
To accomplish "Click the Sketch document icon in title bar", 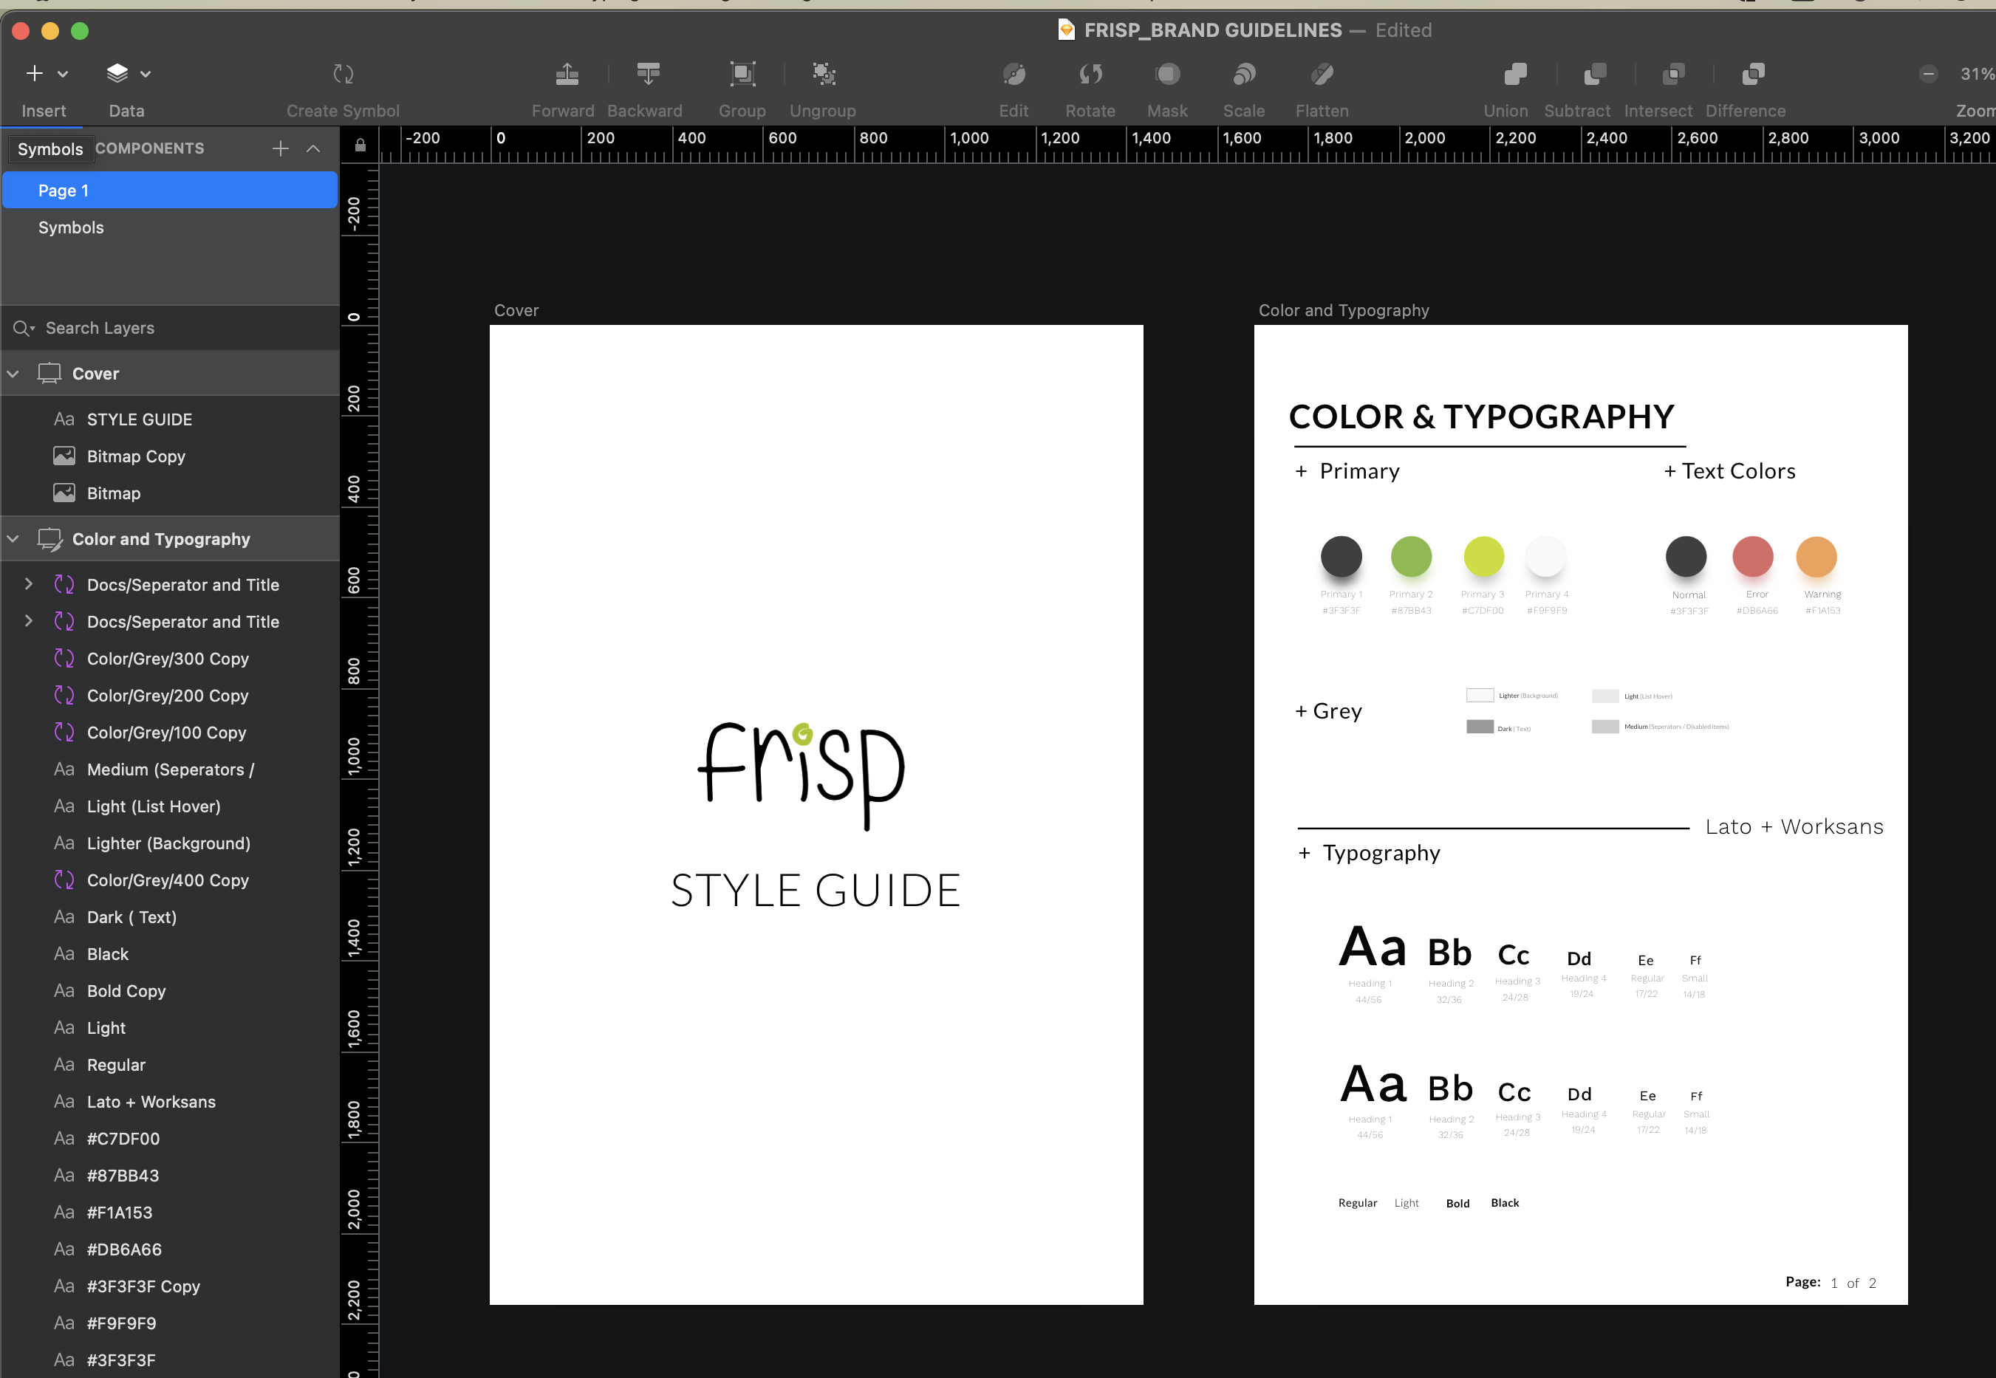I will pyautogui.click(x=1067, y=30).
